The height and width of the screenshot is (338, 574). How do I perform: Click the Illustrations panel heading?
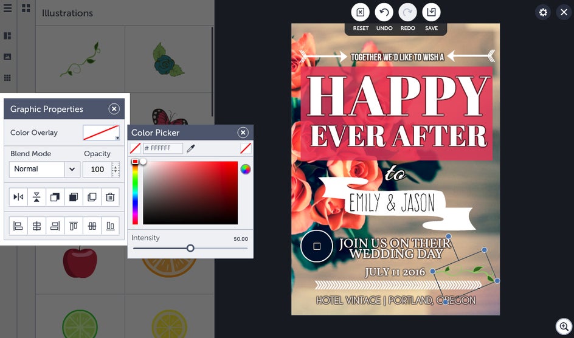tap(67, 13)
